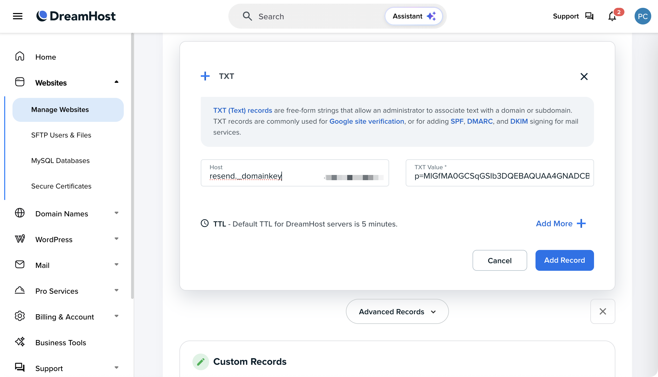Collapse the Websites section
This screenshot has height=377, width=658.
pyautogui.click(x=117, y=82)
